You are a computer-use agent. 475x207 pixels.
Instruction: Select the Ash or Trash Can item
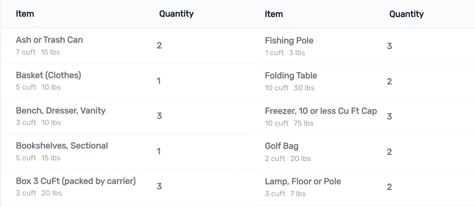click(49, 40)
